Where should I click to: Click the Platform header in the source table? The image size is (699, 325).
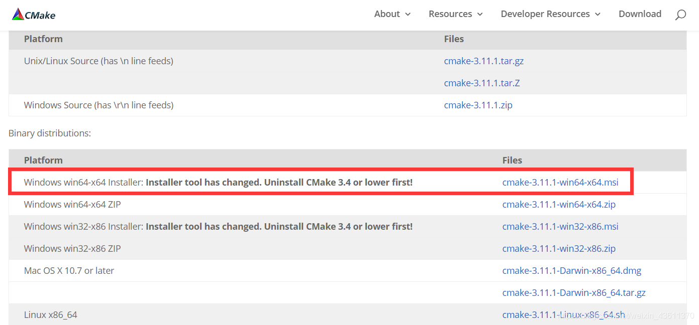coord(43,39)
